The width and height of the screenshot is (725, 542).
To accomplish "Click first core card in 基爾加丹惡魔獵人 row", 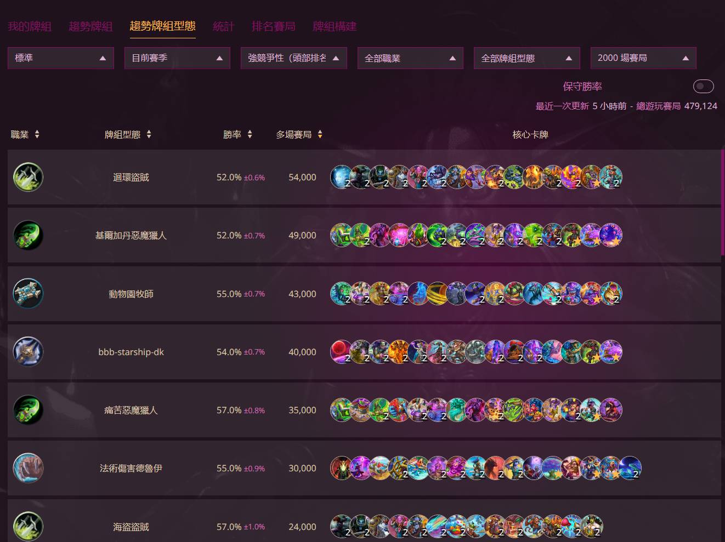I will tap(341, 235).
